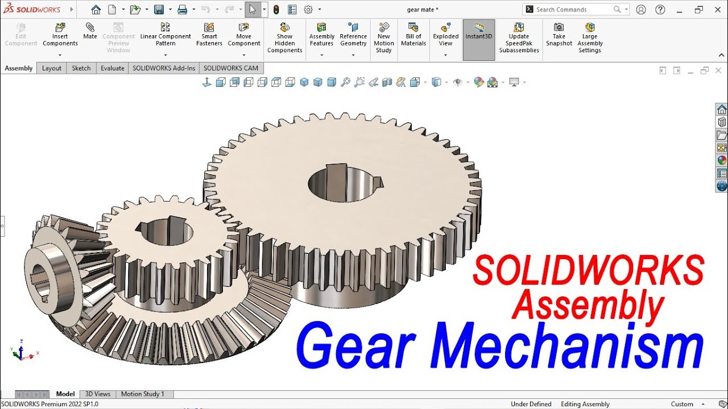This screenshot has height=409, width=728.
Task: Click Zoom to Area icon
Action: 359,82
